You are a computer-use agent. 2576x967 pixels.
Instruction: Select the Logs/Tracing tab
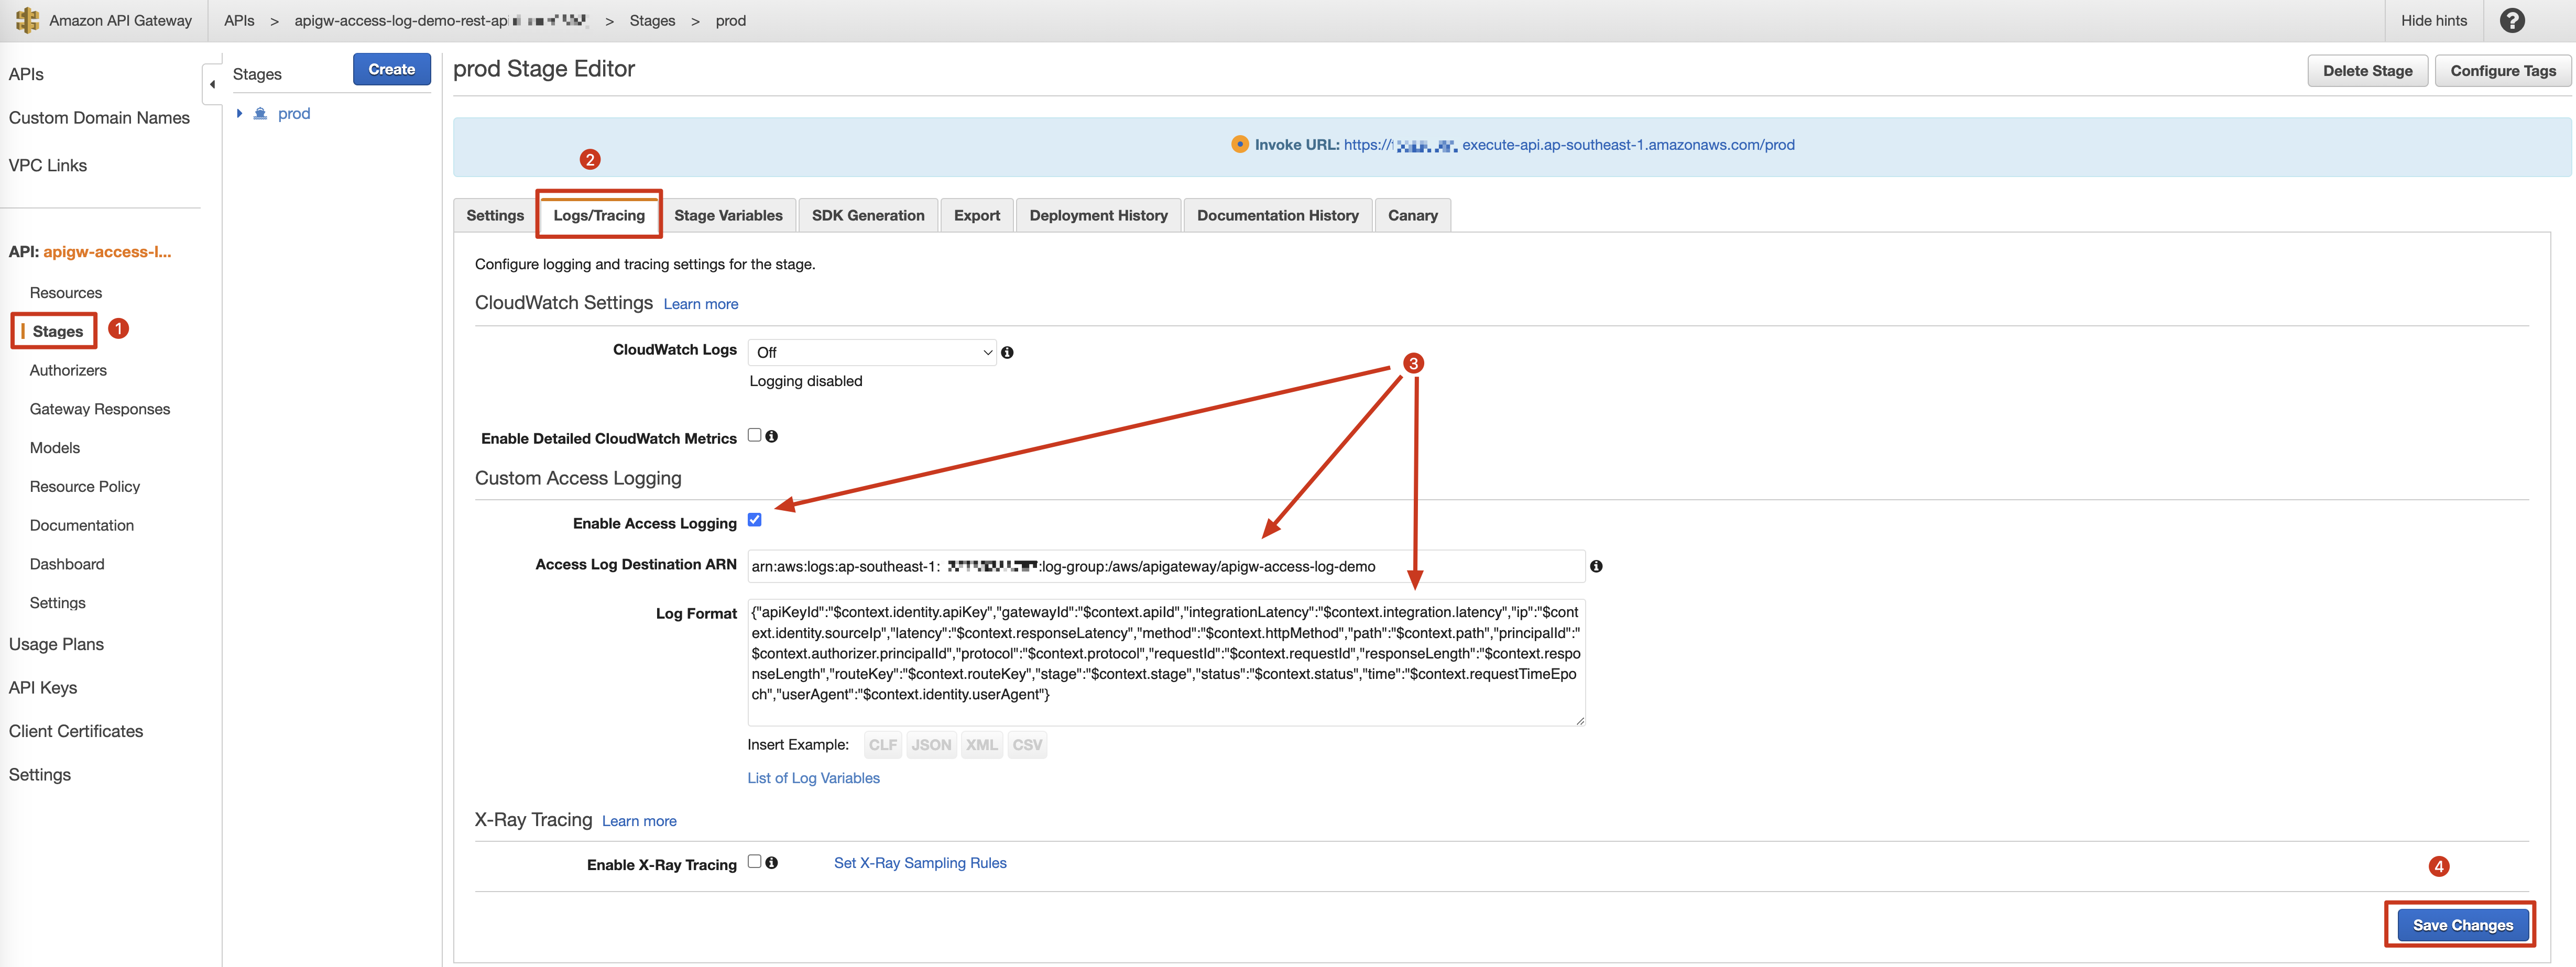(x=599, y=215)
